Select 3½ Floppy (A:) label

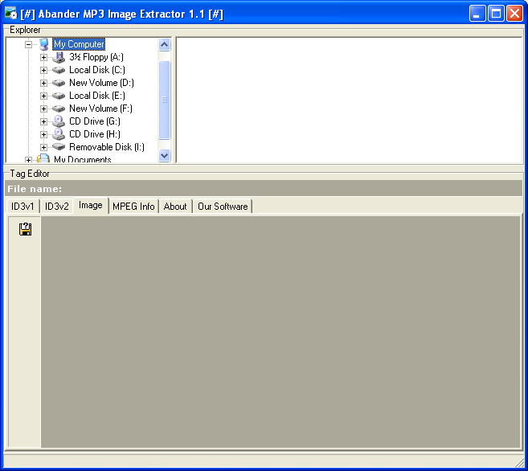(x=96, y=57)
